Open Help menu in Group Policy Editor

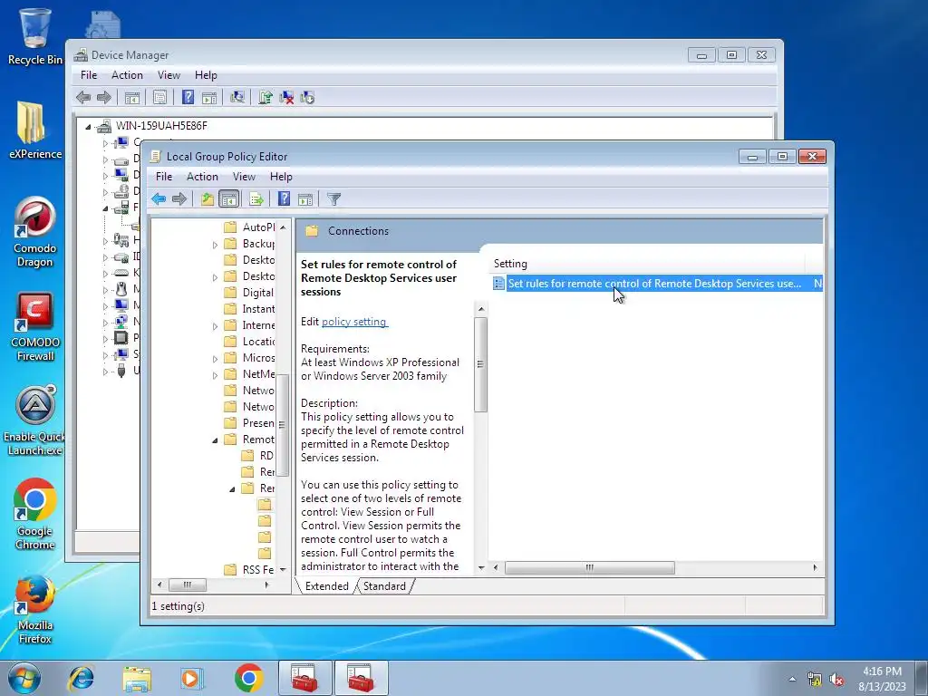tap(281, 177)
